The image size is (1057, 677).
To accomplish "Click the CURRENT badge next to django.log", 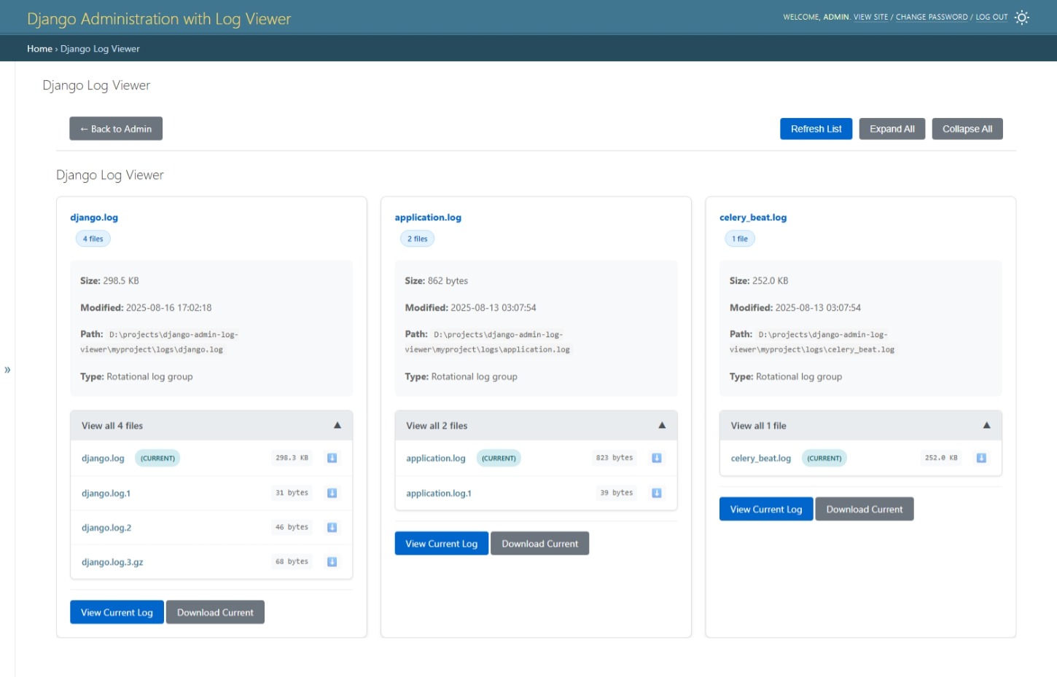I will click(x=157, y=459).
